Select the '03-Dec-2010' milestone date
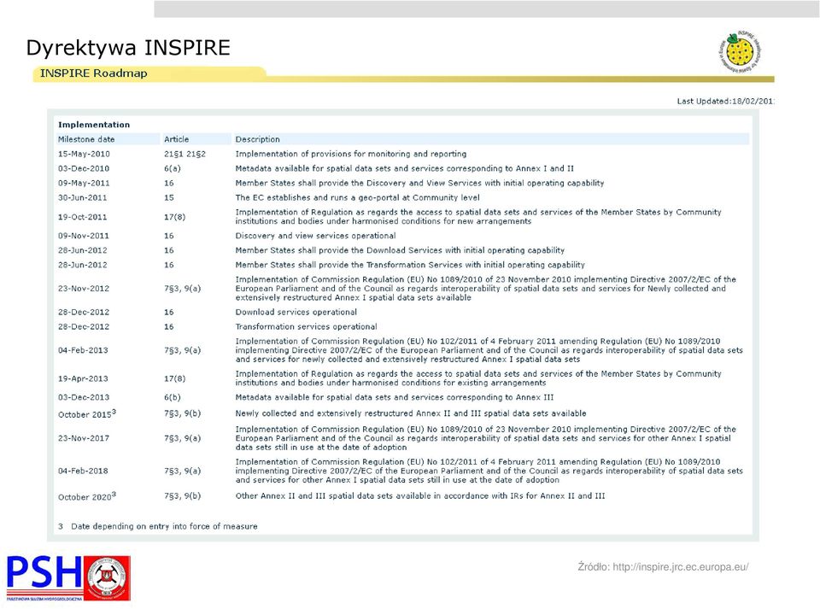The image size is (820, 609). [x=84, y=168]
